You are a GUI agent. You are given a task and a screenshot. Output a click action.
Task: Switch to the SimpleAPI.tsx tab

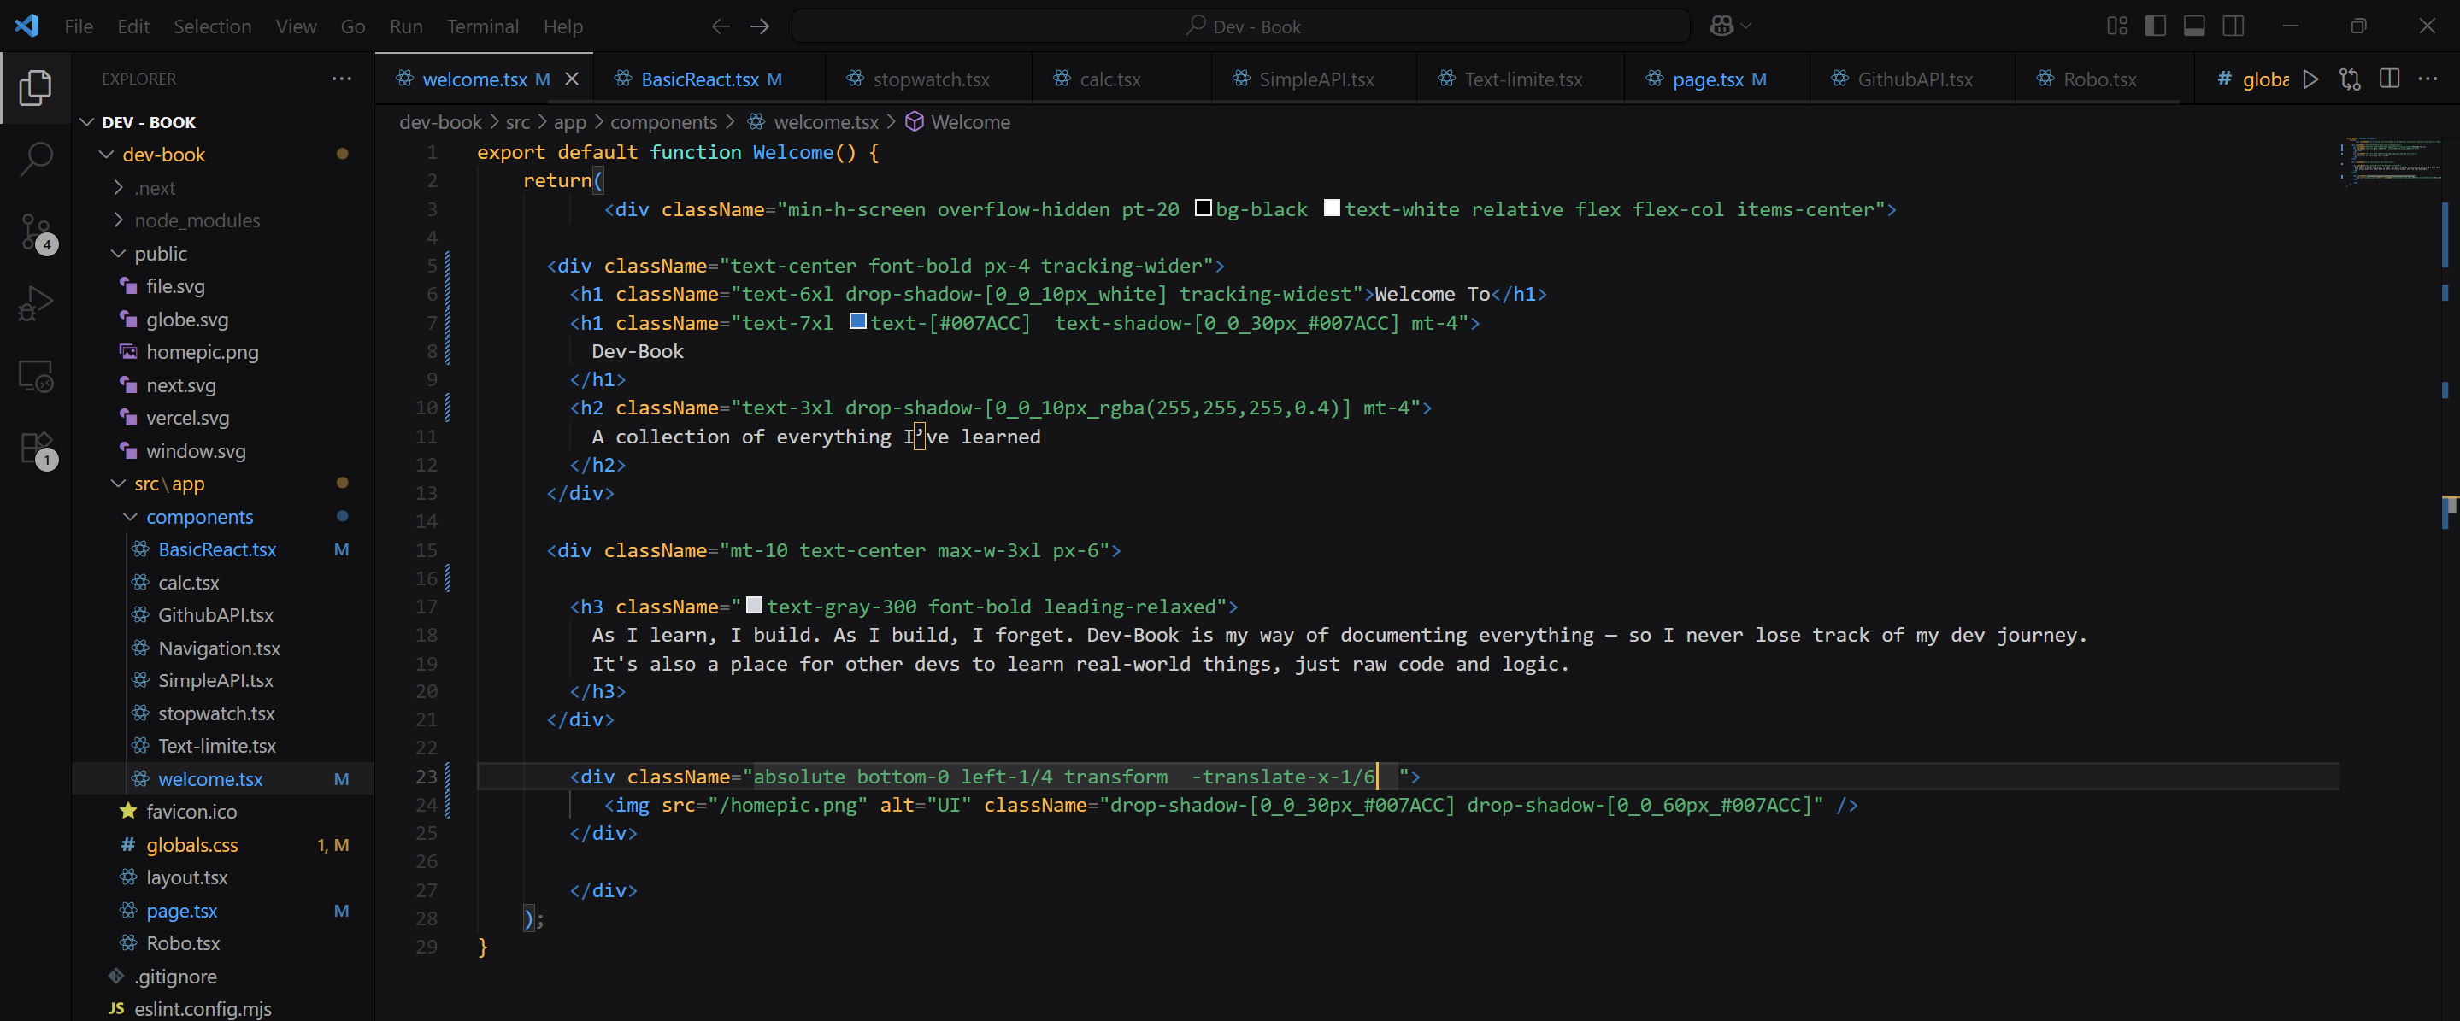pyautogui.click(x=1314, y=79)
